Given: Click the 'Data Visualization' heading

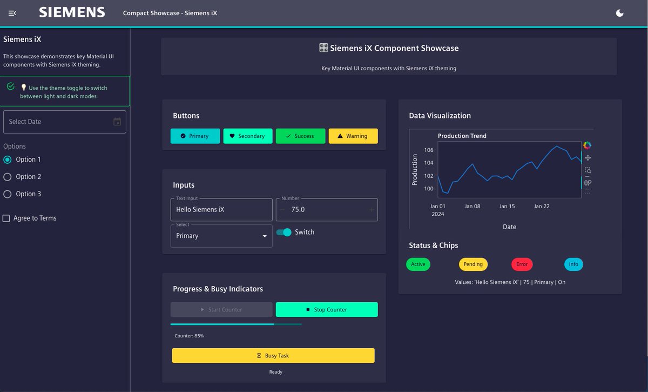Looking at the screenshot, I should click(440, 116).
